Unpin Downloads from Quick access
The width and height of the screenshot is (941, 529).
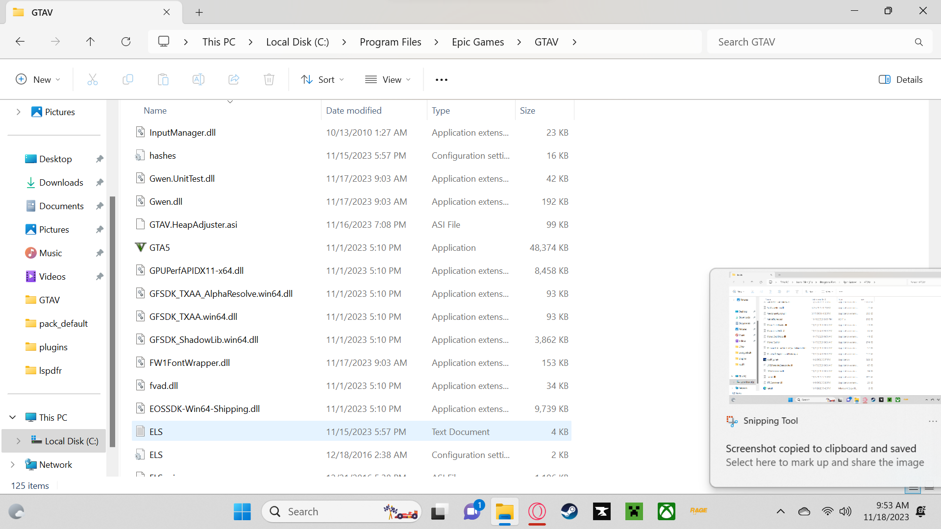click(99, 183)
